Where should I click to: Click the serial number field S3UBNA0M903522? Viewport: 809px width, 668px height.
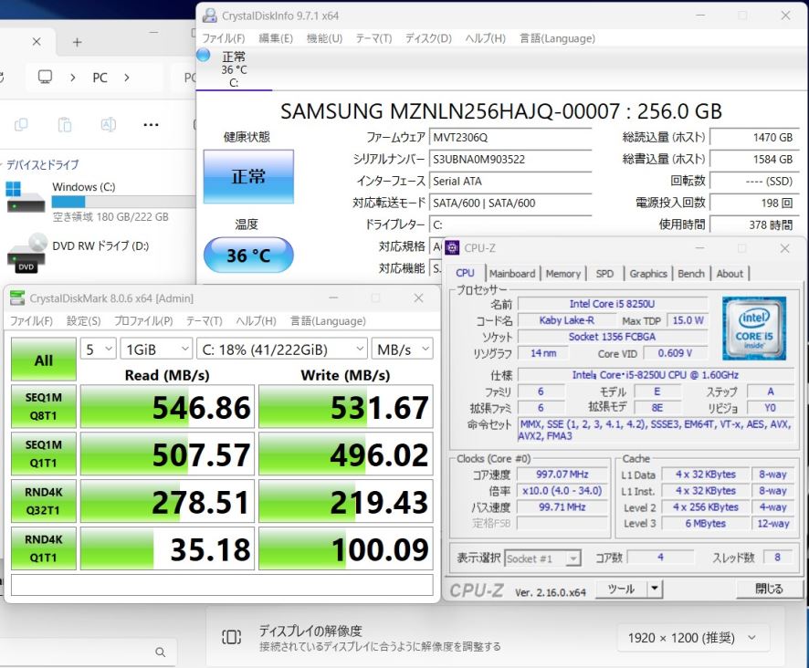coord(510,159)
